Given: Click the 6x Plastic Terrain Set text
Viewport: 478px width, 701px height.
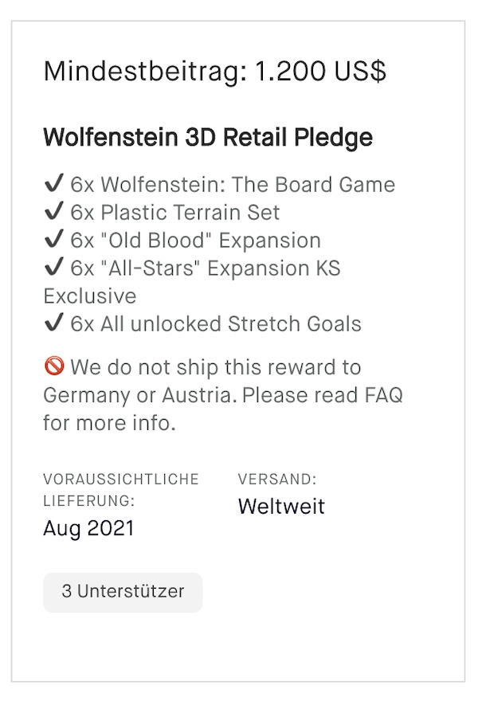Looking at the screenshot, I should [174, 213].
